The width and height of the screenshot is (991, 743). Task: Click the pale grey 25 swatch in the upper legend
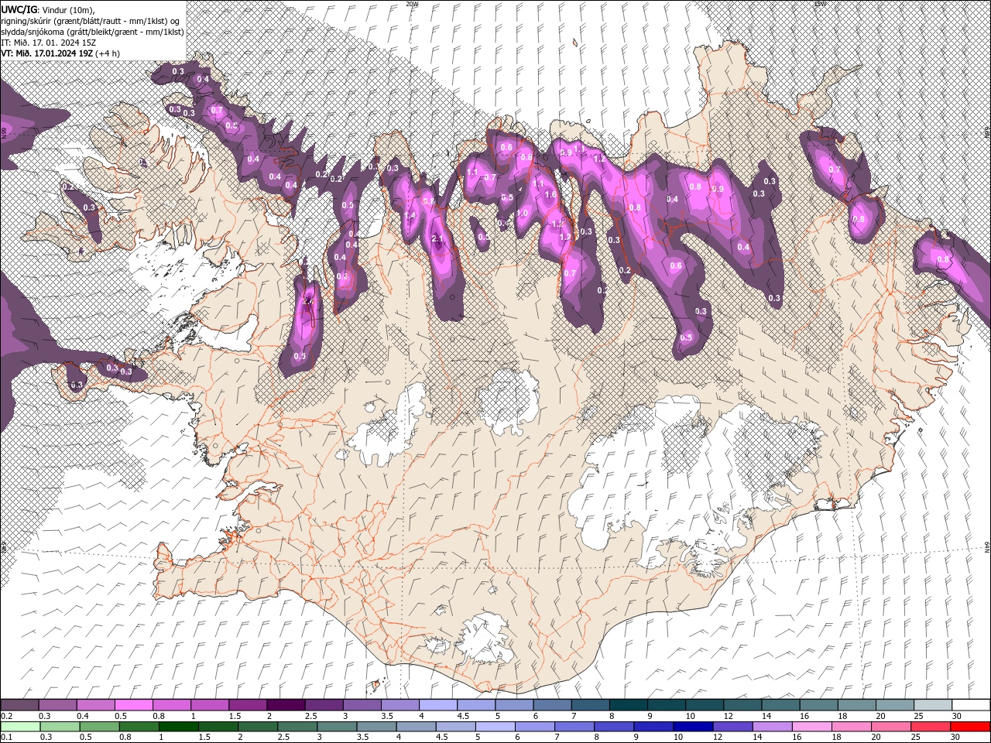[933, 705]
